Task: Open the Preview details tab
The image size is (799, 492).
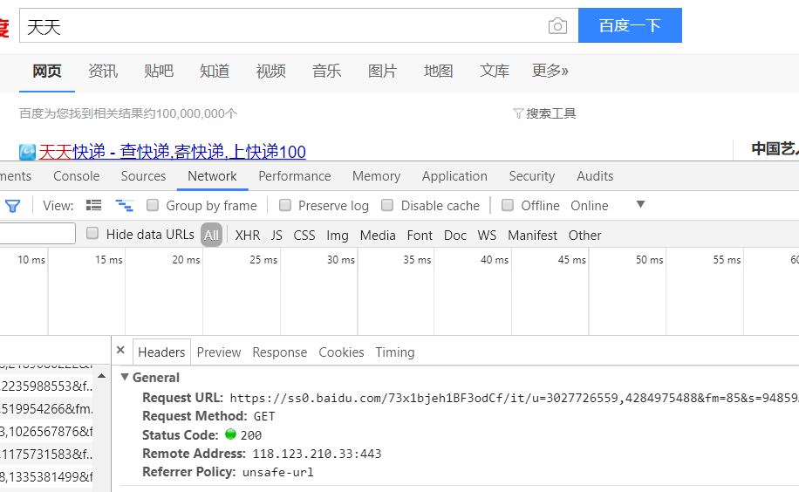Action: tap(219, 352)
